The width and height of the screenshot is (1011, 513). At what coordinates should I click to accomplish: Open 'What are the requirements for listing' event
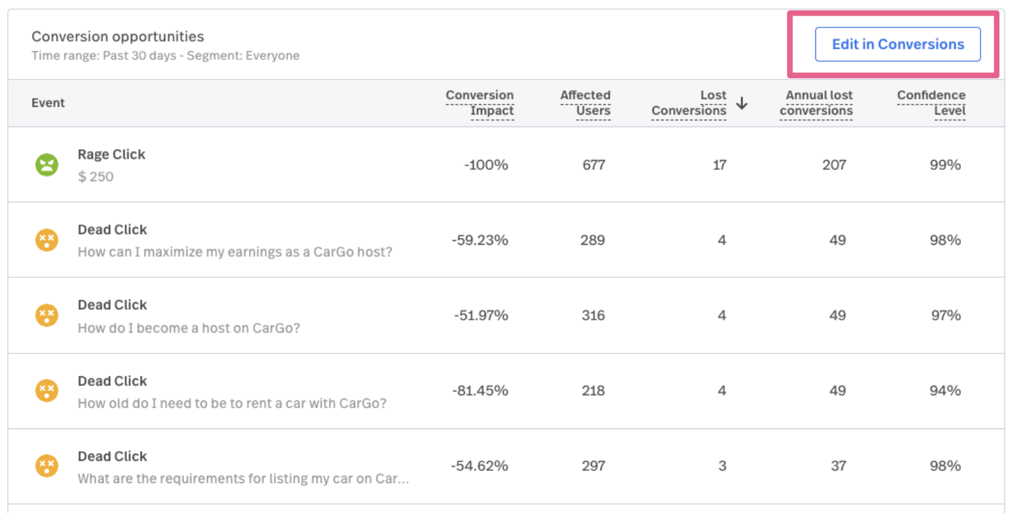tap(243, 478)
